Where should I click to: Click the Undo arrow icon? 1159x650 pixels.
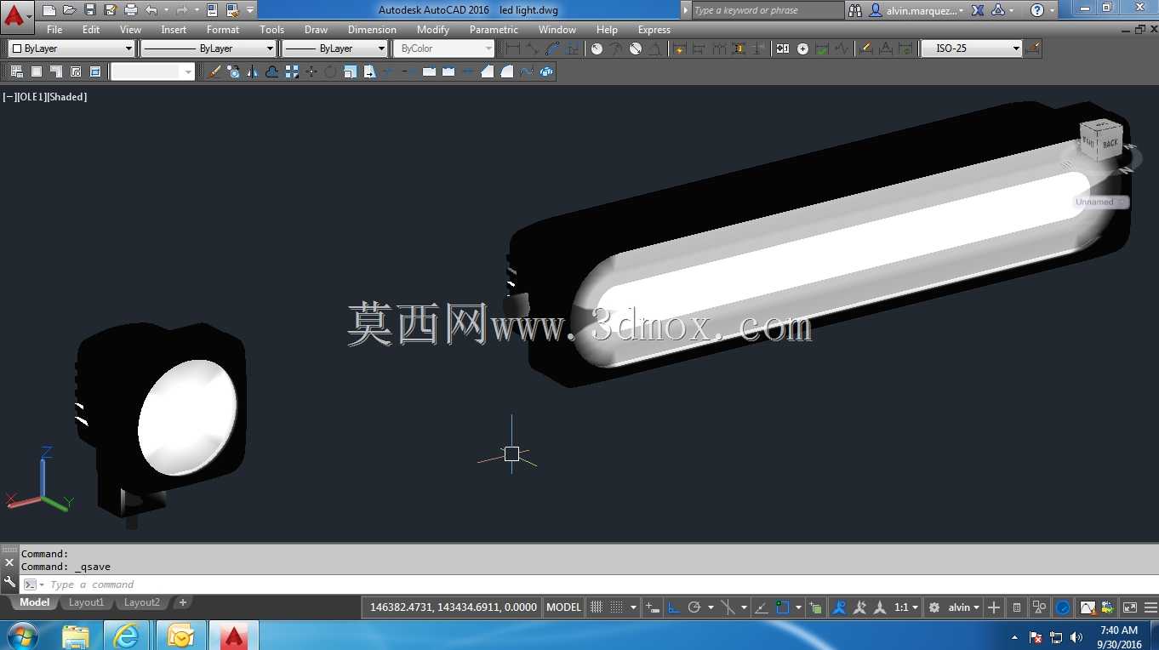151,10
